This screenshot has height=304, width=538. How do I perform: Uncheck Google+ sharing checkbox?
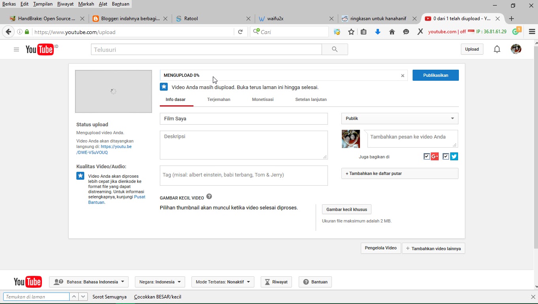pos(426,156)
